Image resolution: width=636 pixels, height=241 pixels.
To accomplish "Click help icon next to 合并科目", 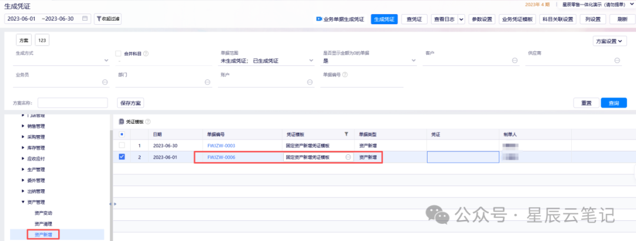I will 145,53.
